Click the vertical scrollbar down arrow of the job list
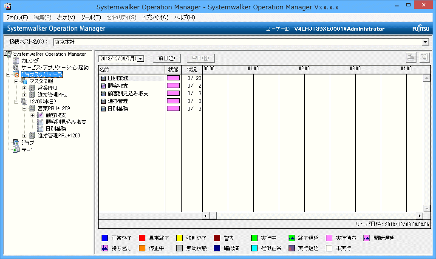Viewport: 436px width, 259px height. pyautogui.click(x=427, y=208)
